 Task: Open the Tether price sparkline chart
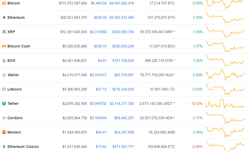pos(225,104)
